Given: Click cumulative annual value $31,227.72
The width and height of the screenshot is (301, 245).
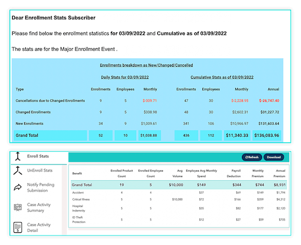Looking at the screenshot, I should point(270,112).
